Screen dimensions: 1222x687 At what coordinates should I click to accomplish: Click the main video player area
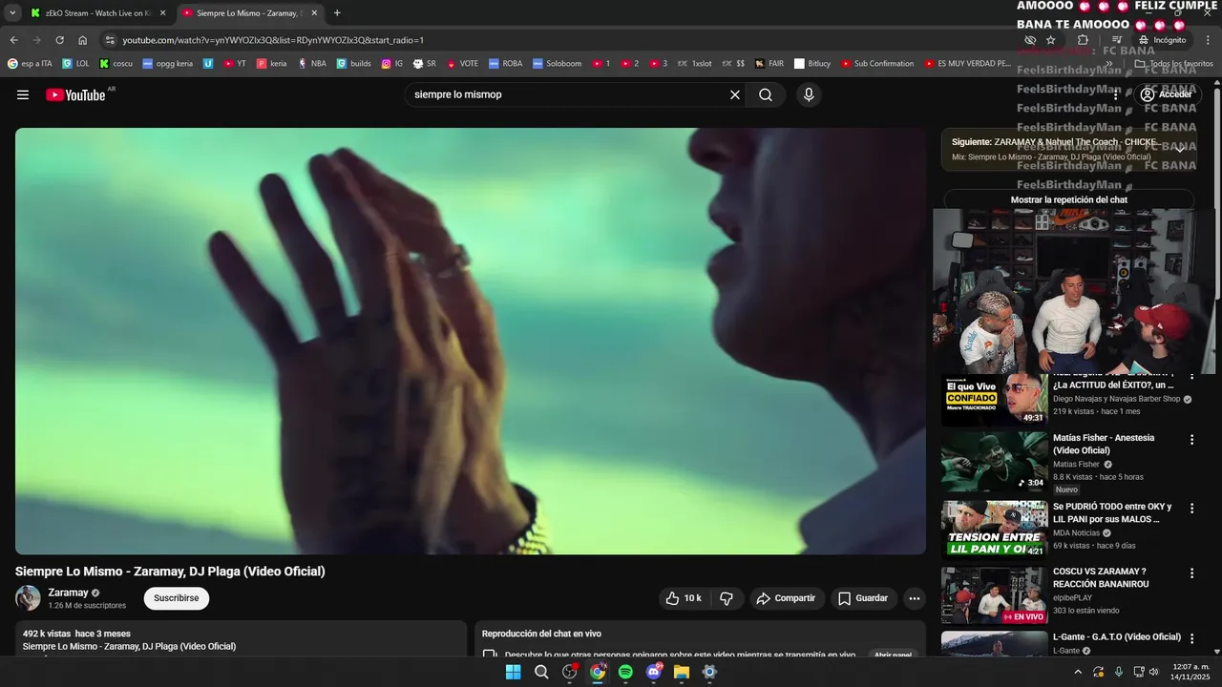point(471,341)
